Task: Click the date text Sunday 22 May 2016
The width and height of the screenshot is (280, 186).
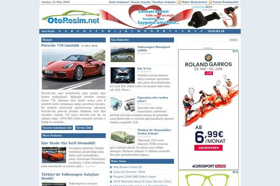Action: [56, 2]
